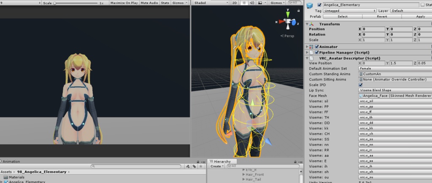Click search by label tag icon
Viewport: 432px width, 183px height.
tap(194, 167)
